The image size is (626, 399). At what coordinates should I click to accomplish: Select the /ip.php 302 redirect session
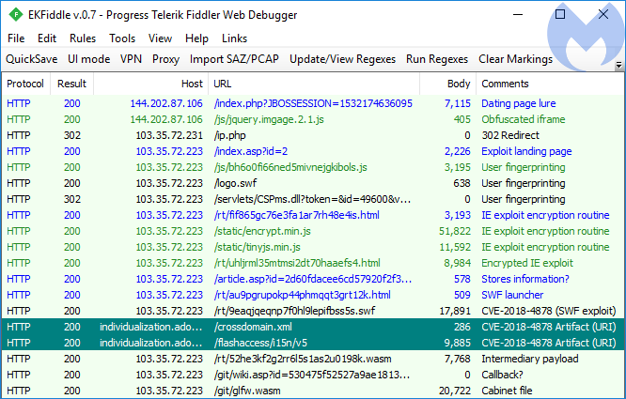[313, 135]
